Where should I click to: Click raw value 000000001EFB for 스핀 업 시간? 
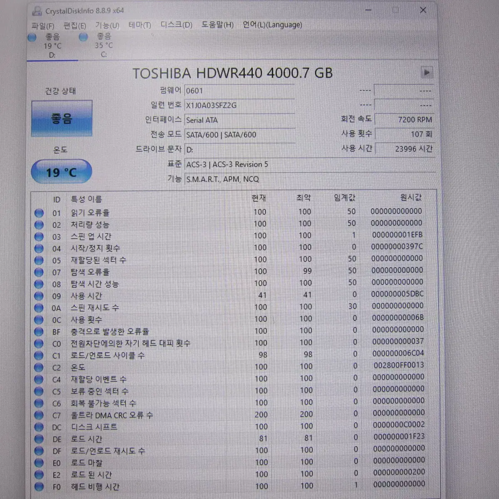[397, 235]
